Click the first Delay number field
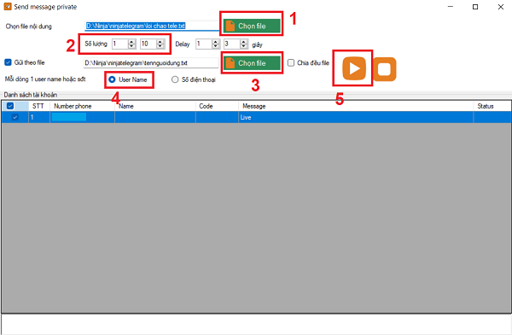 point(204,44)
